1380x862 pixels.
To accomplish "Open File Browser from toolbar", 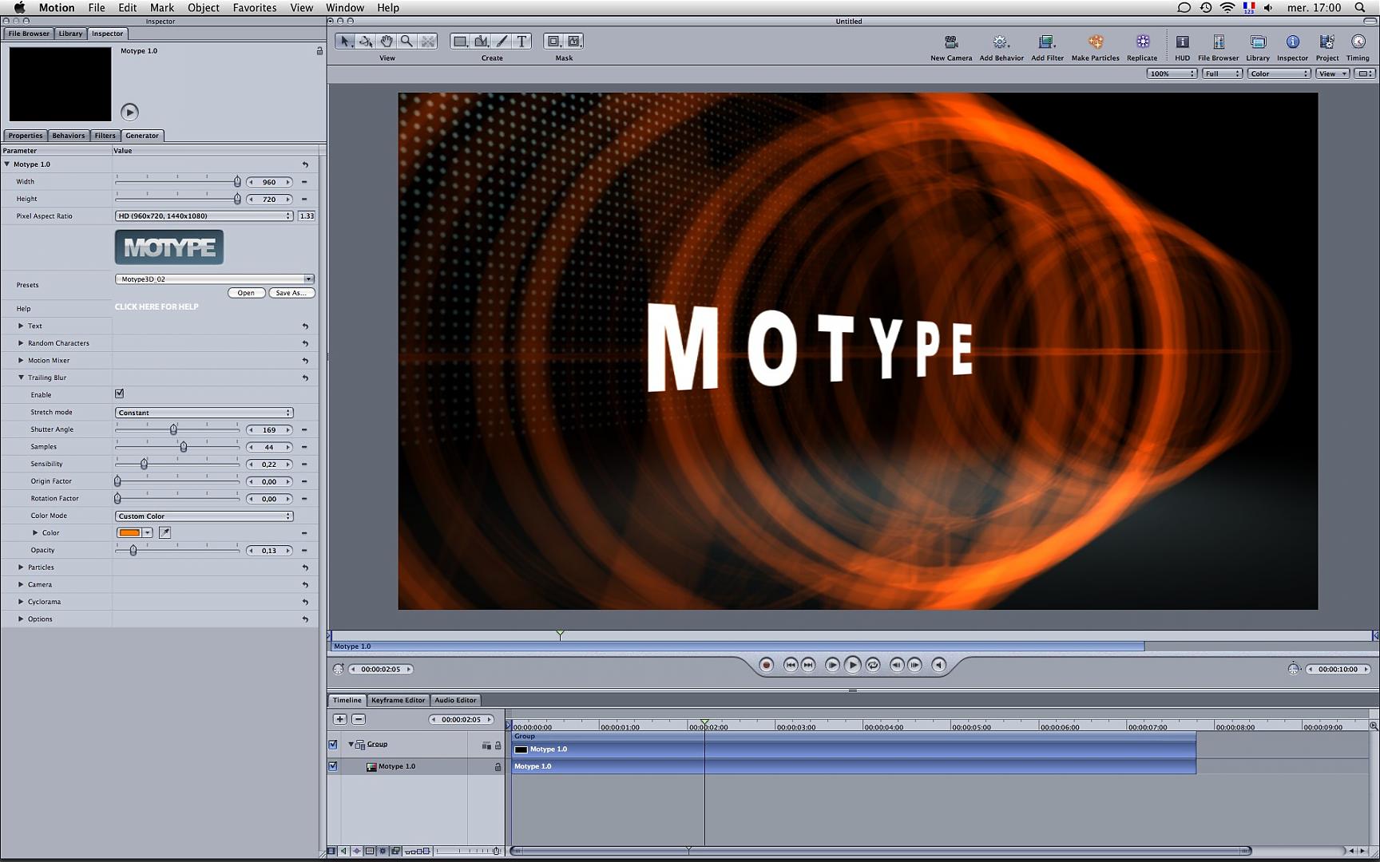I will point(1219,42).
